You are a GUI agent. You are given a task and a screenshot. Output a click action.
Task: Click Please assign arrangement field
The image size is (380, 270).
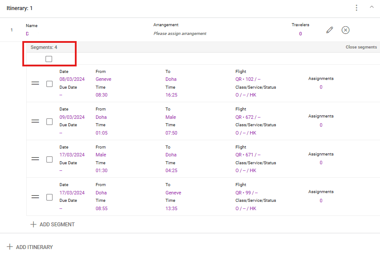coord(179,34)
